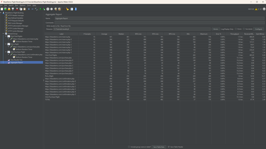The image size is (266, 149).
Task: Click the Save test plan icon
Action: 13,9
